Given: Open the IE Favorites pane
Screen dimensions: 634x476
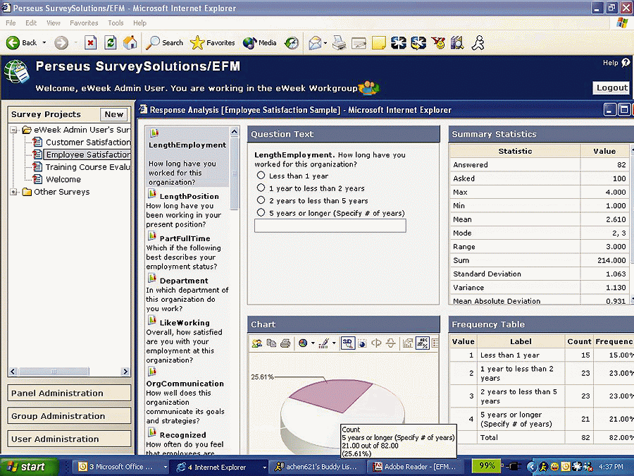Looking at the screenshot, I should 212,42.
